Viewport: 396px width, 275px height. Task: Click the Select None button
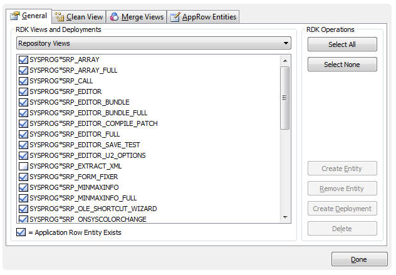pos(341,65)
